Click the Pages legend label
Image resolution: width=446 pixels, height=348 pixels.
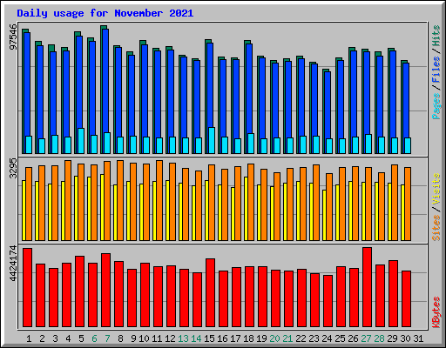tap(436, 106)
